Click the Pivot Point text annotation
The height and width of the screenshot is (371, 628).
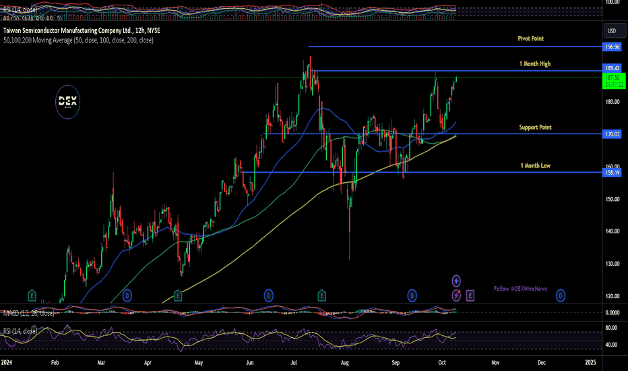[531, 38]
